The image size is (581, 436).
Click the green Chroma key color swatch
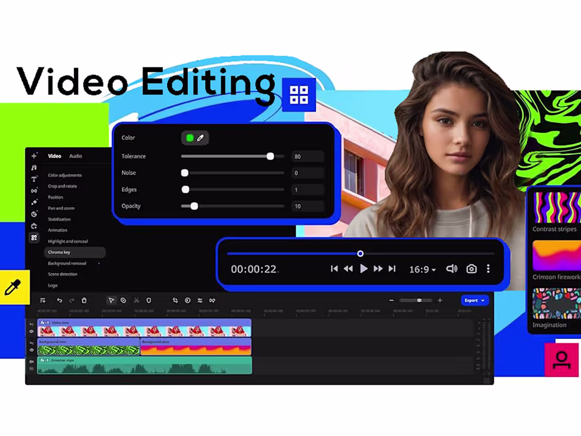click(x=189, y=138)
